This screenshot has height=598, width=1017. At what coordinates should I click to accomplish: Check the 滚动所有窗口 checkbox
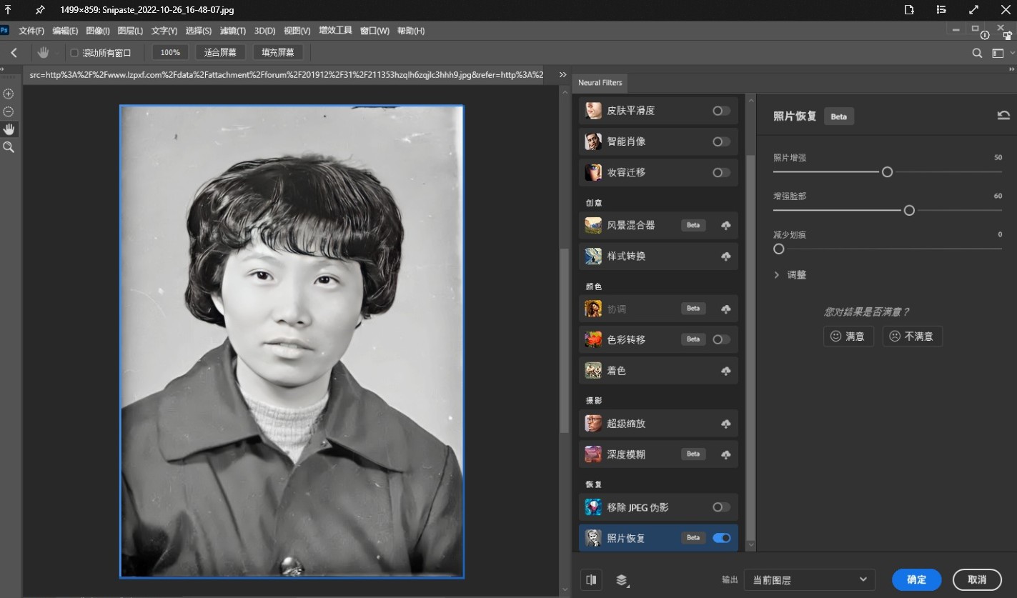tap(74, 53)
